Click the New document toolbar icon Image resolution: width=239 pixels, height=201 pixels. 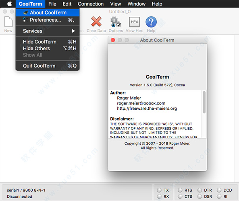(8, 22)
